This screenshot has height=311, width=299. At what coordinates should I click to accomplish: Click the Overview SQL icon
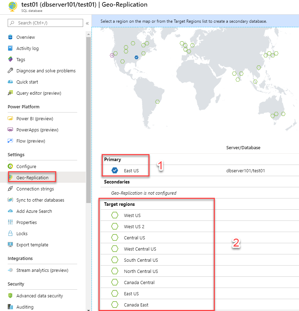pos(10,37)
